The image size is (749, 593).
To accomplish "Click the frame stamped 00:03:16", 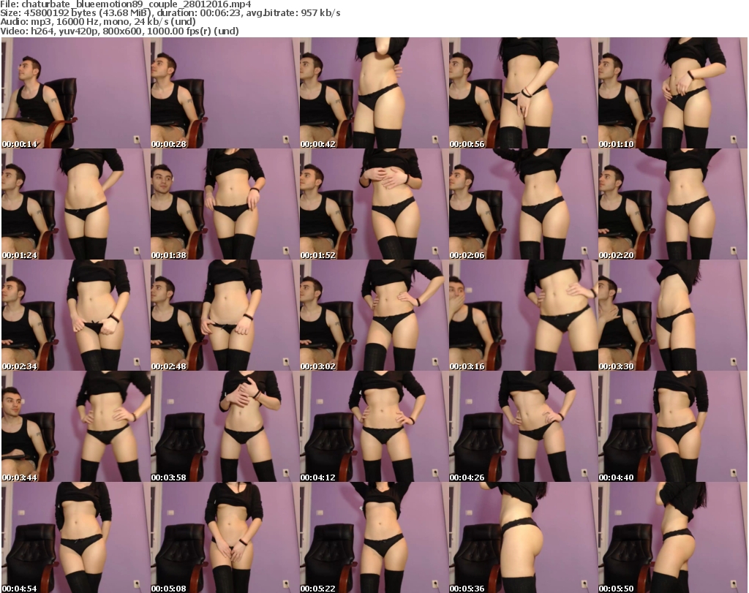I will [522, 315].
